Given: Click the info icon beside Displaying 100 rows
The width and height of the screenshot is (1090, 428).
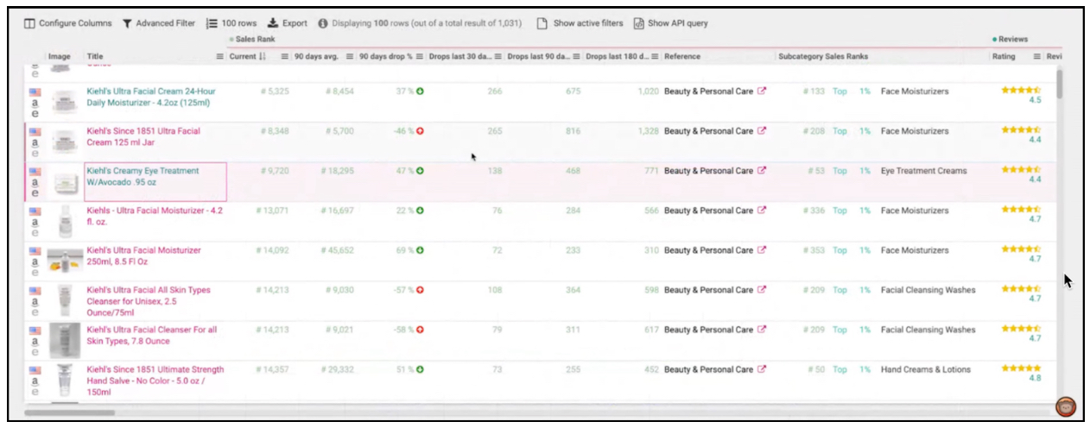Looking at the screenshot, I should click(322, 23).
